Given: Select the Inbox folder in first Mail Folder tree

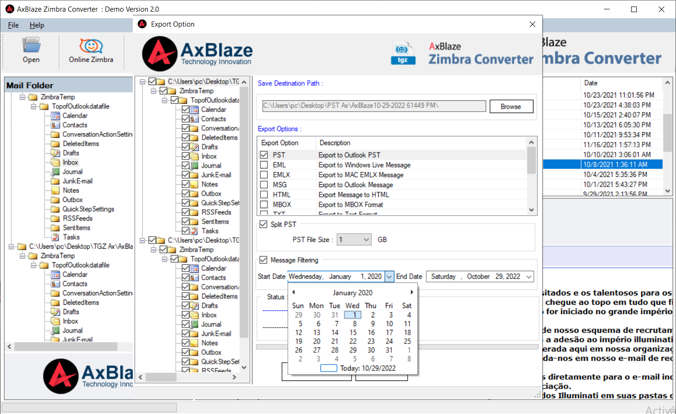Looking at the screenshot, I should pyautogui.click(x=70, y=162).
